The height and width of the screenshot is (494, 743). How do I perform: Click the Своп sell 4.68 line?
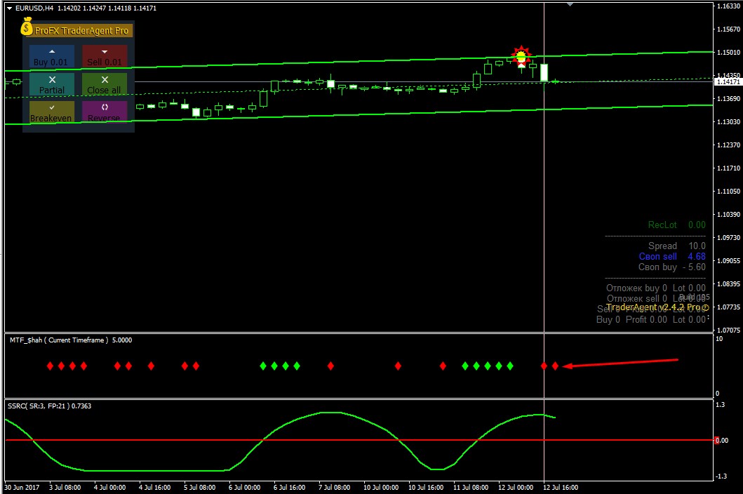(x=672, y=257)
